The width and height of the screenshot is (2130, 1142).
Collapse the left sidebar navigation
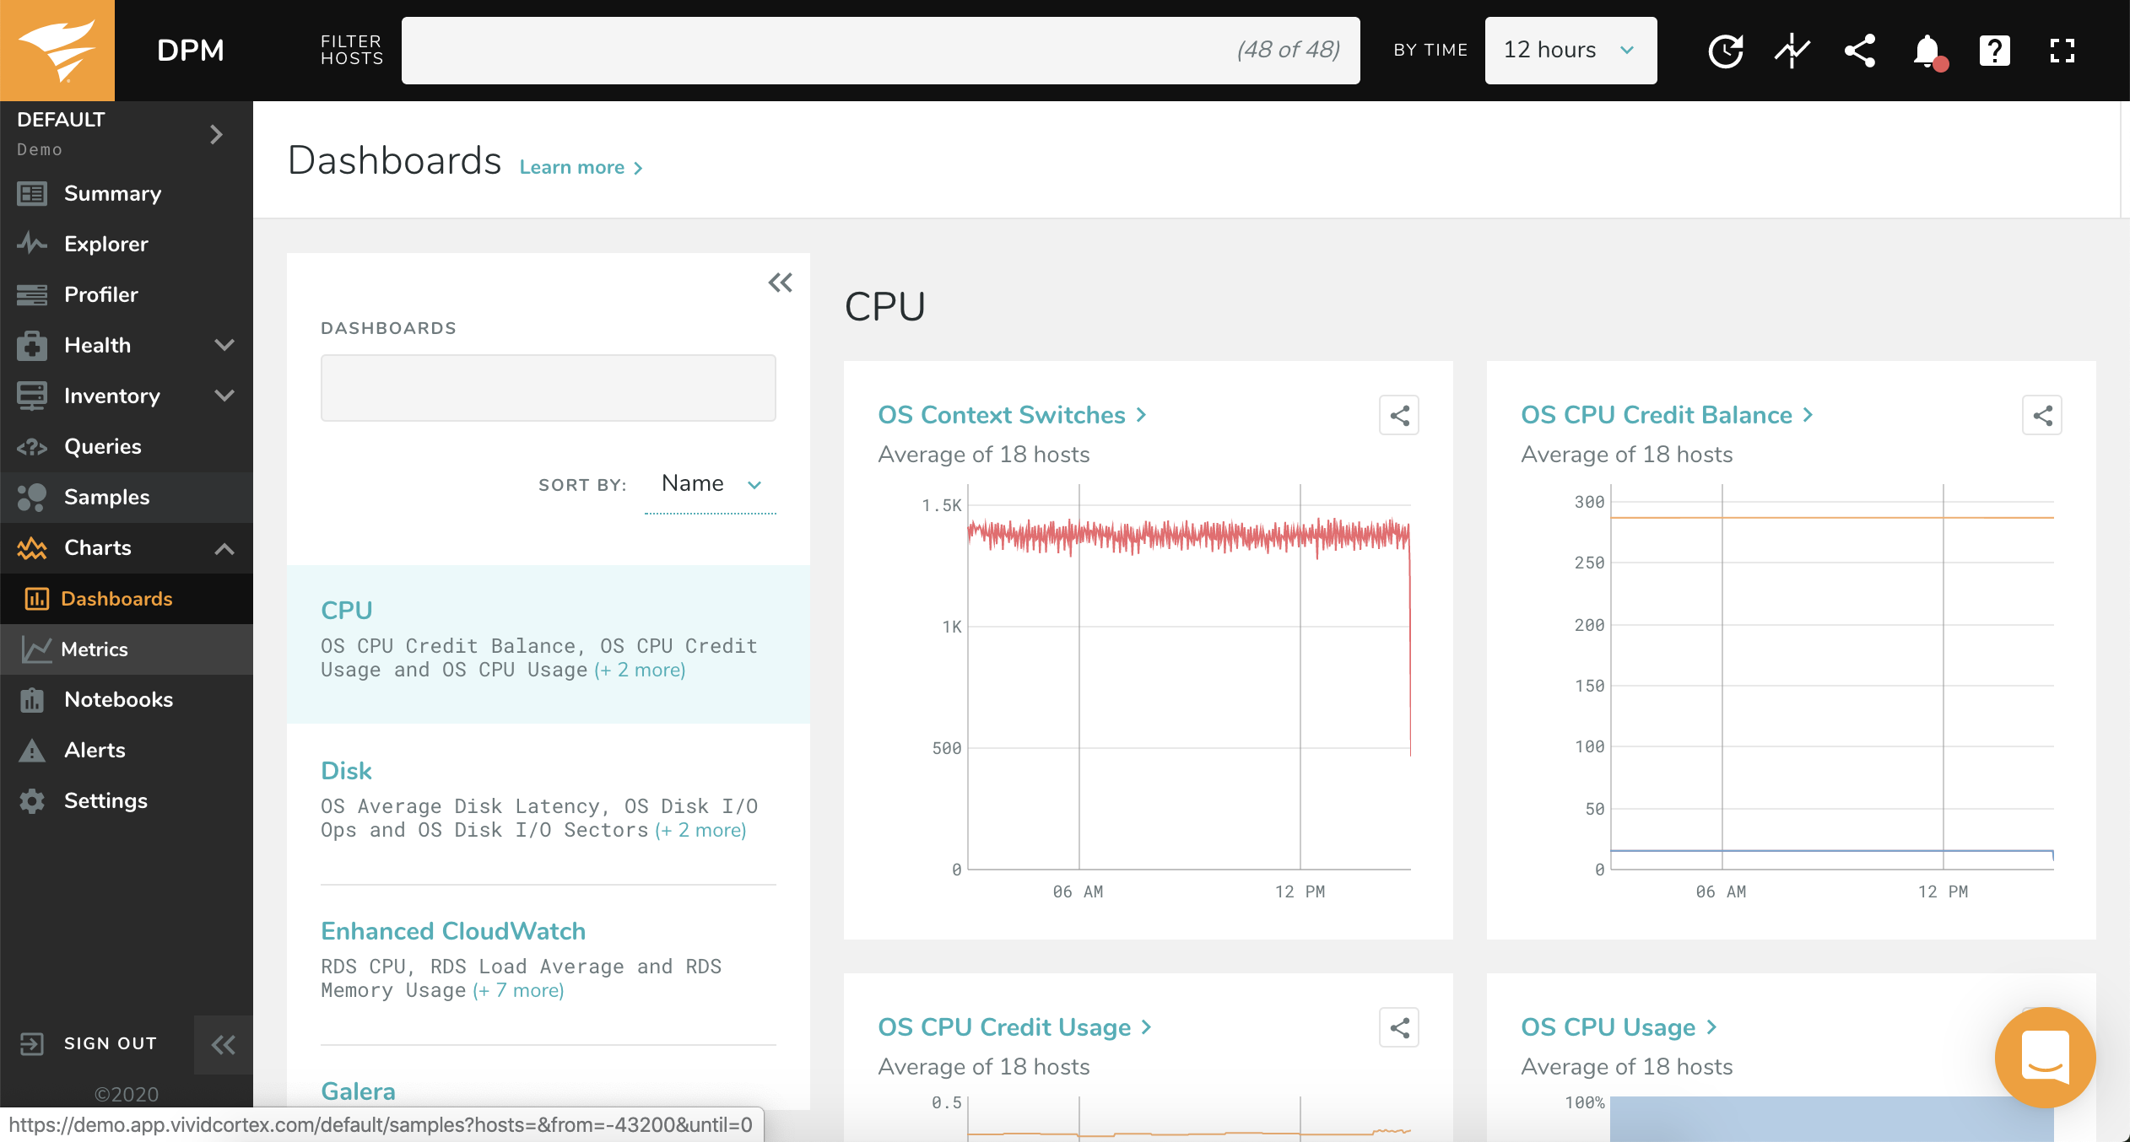tap(223, 1045)
